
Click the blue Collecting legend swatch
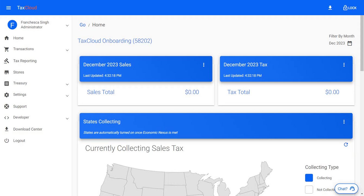(x=309, y=178)
